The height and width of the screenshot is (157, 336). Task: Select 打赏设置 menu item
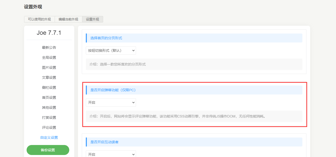pyautogui.click(x=49, y=117)
